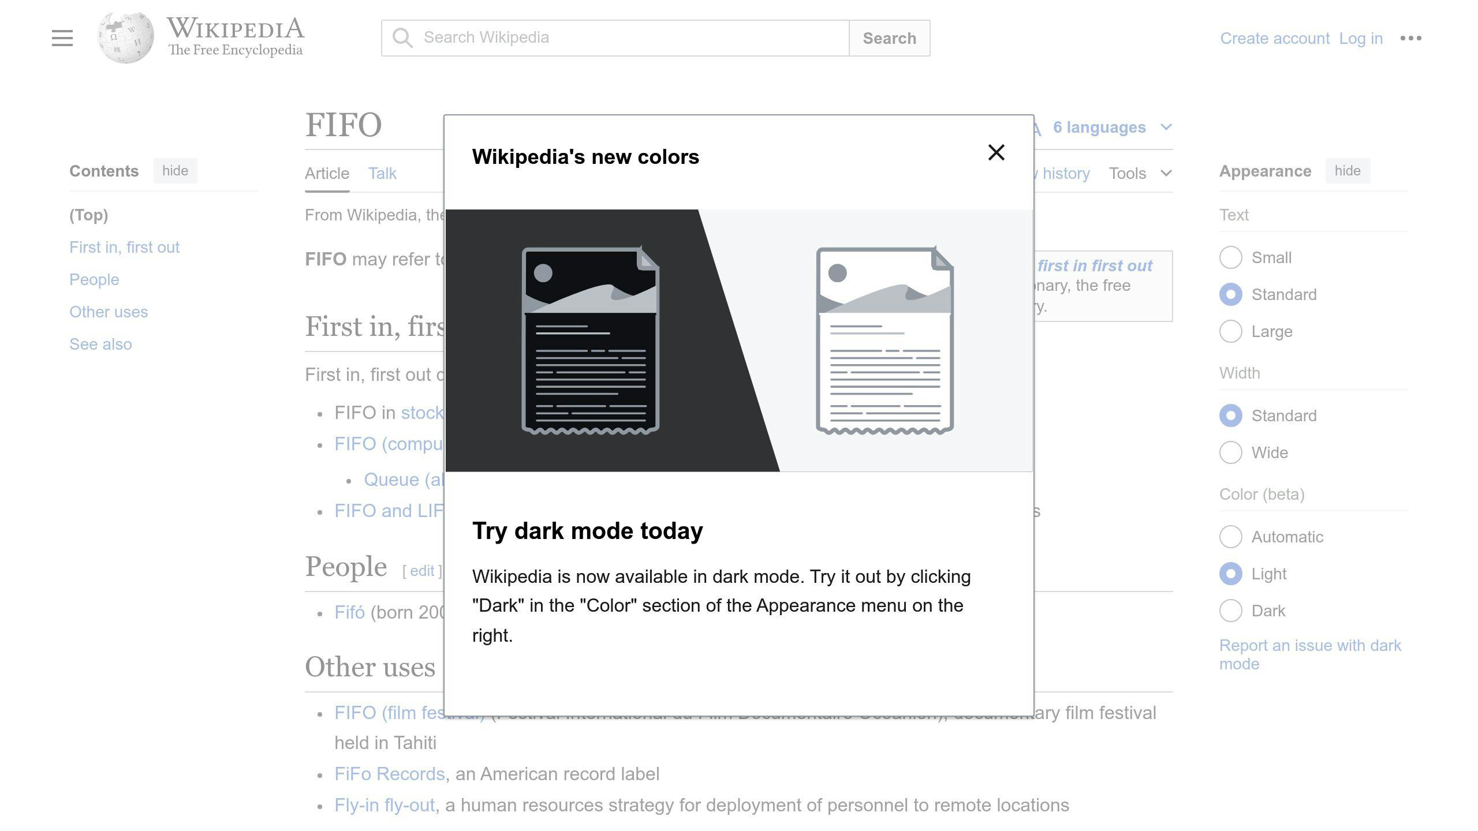Open the Queue sub-bullet link
Image resolution: width=1478 pixels, height=831 pixels.
[x=404, y=480]
